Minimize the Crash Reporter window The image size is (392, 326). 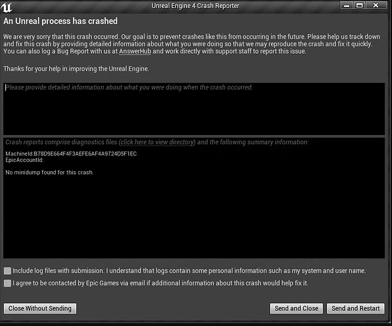(x=347, y=5)
